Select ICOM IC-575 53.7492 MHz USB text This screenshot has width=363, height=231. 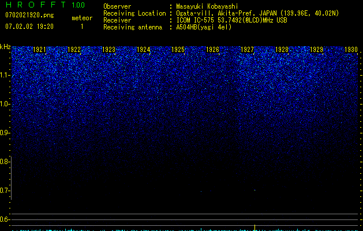(x=231, y=20)
